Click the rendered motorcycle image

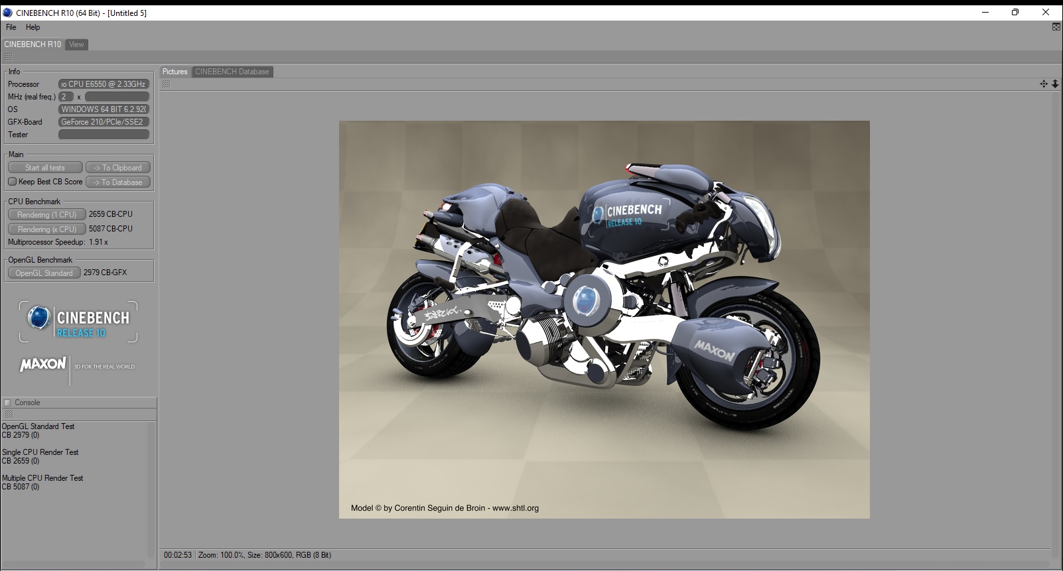pyautogui.click(x=604, y=320)
